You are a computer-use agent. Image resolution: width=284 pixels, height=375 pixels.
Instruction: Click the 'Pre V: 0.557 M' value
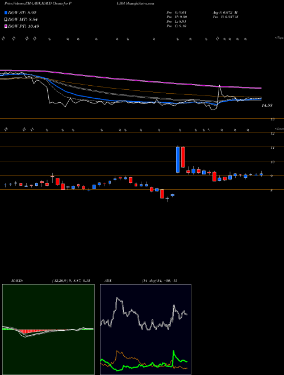coord(225,17)
